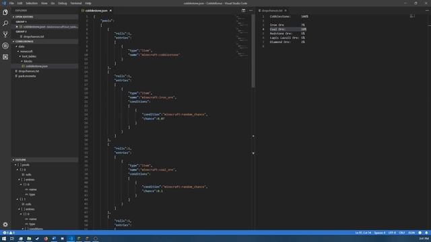
Task: Collapse the blocks folder
Action: click(22, 61)
